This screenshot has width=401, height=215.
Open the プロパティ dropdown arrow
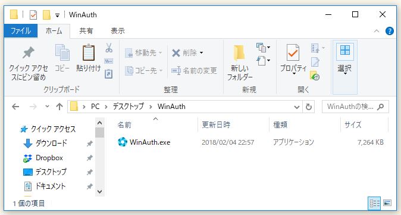tap(294, 74)
